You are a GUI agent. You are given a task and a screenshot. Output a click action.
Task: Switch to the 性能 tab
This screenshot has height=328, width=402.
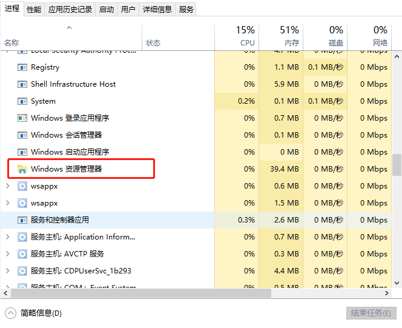[x=34, y=10]
